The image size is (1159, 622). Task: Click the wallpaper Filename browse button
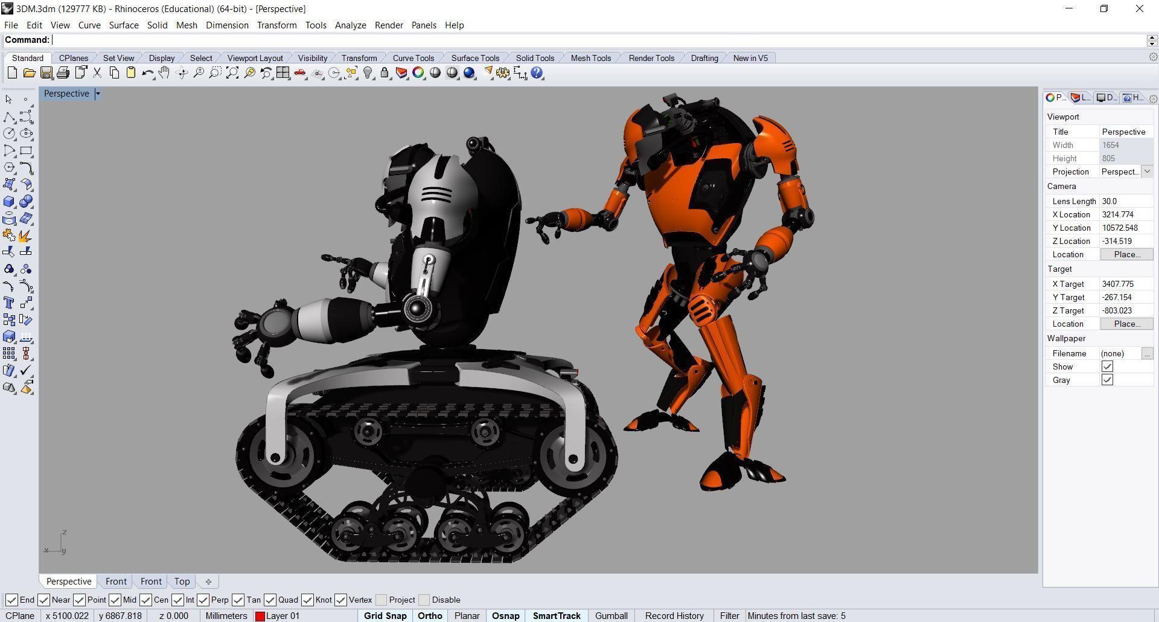point(1147,353)
